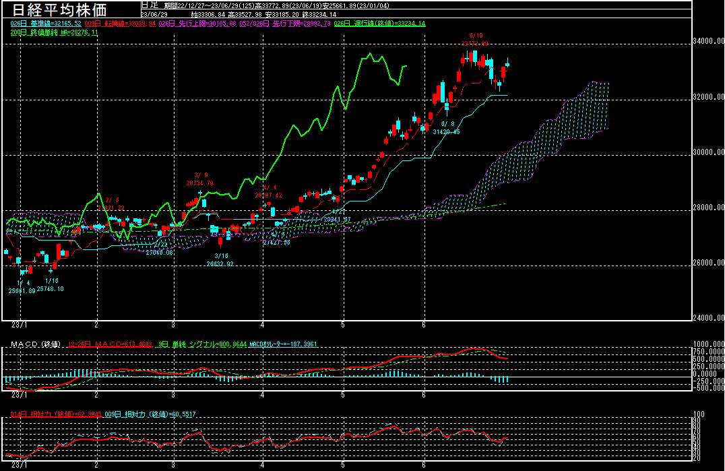The width and height of the screenshot is (725, 471).
Task: Click the 1/4 25661.89 low annotation
Action: tap(22, 286)
